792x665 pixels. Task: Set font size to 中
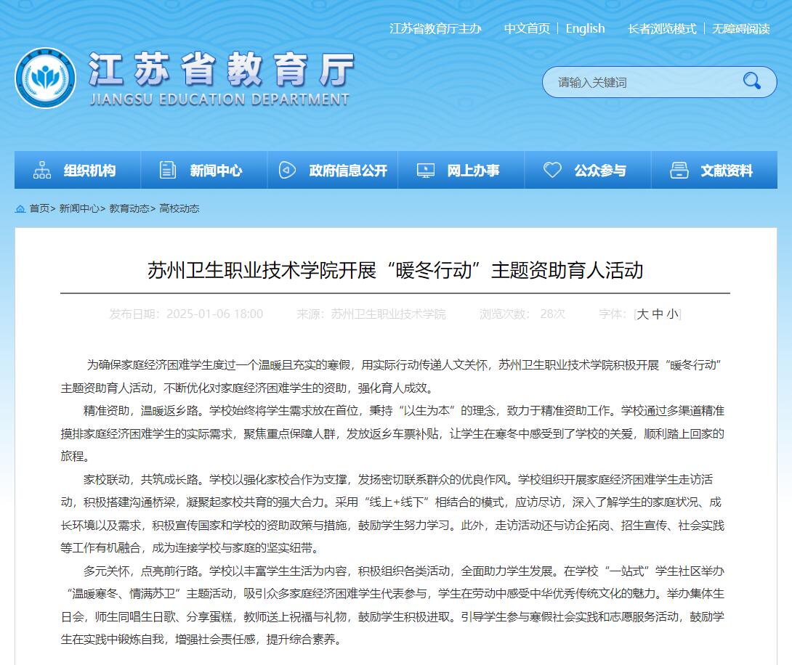658,314
